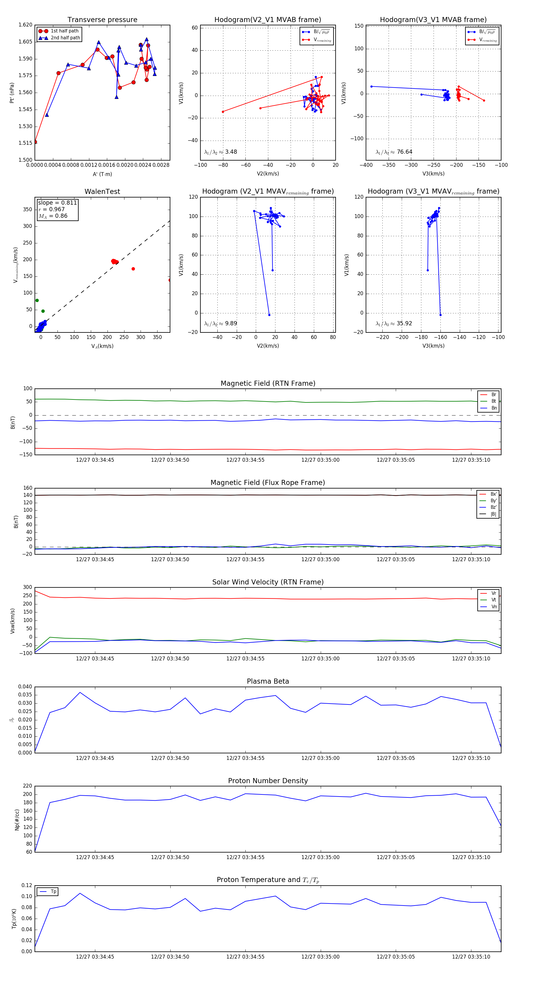
Task: Click the "1st half path" legend marker
Action: pos(43,31)
